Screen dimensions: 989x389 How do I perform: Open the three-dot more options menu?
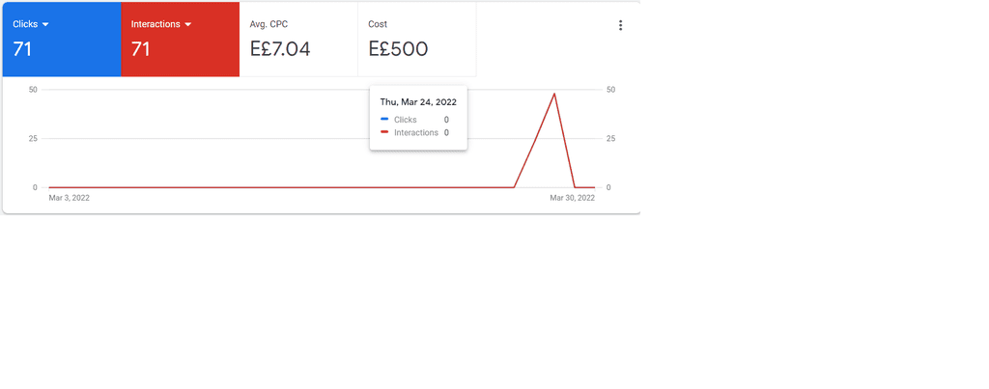[x=621, y=25]
